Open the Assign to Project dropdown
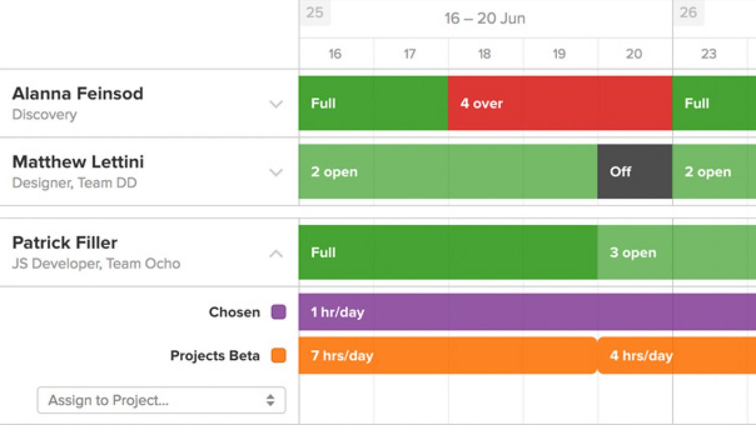 tap(161, 400)
